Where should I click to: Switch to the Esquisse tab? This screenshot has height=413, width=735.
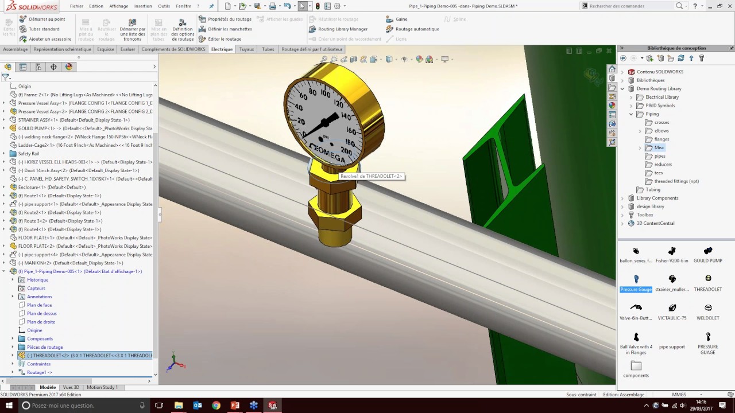click(106, 49)
